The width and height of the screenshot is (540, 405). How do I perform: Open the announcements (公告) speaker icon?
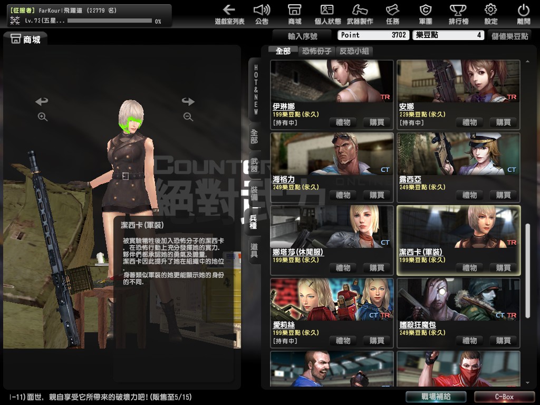262,14
